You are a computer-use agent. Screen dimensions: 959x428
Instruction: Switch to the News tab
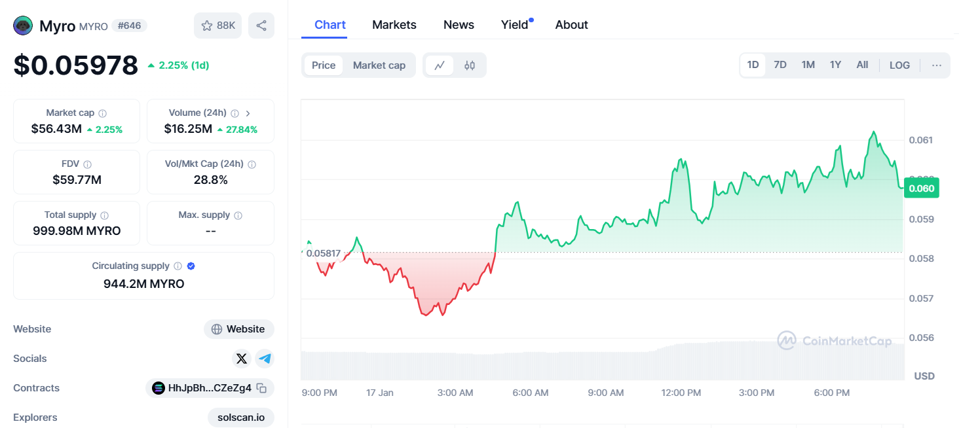(459, 25)
